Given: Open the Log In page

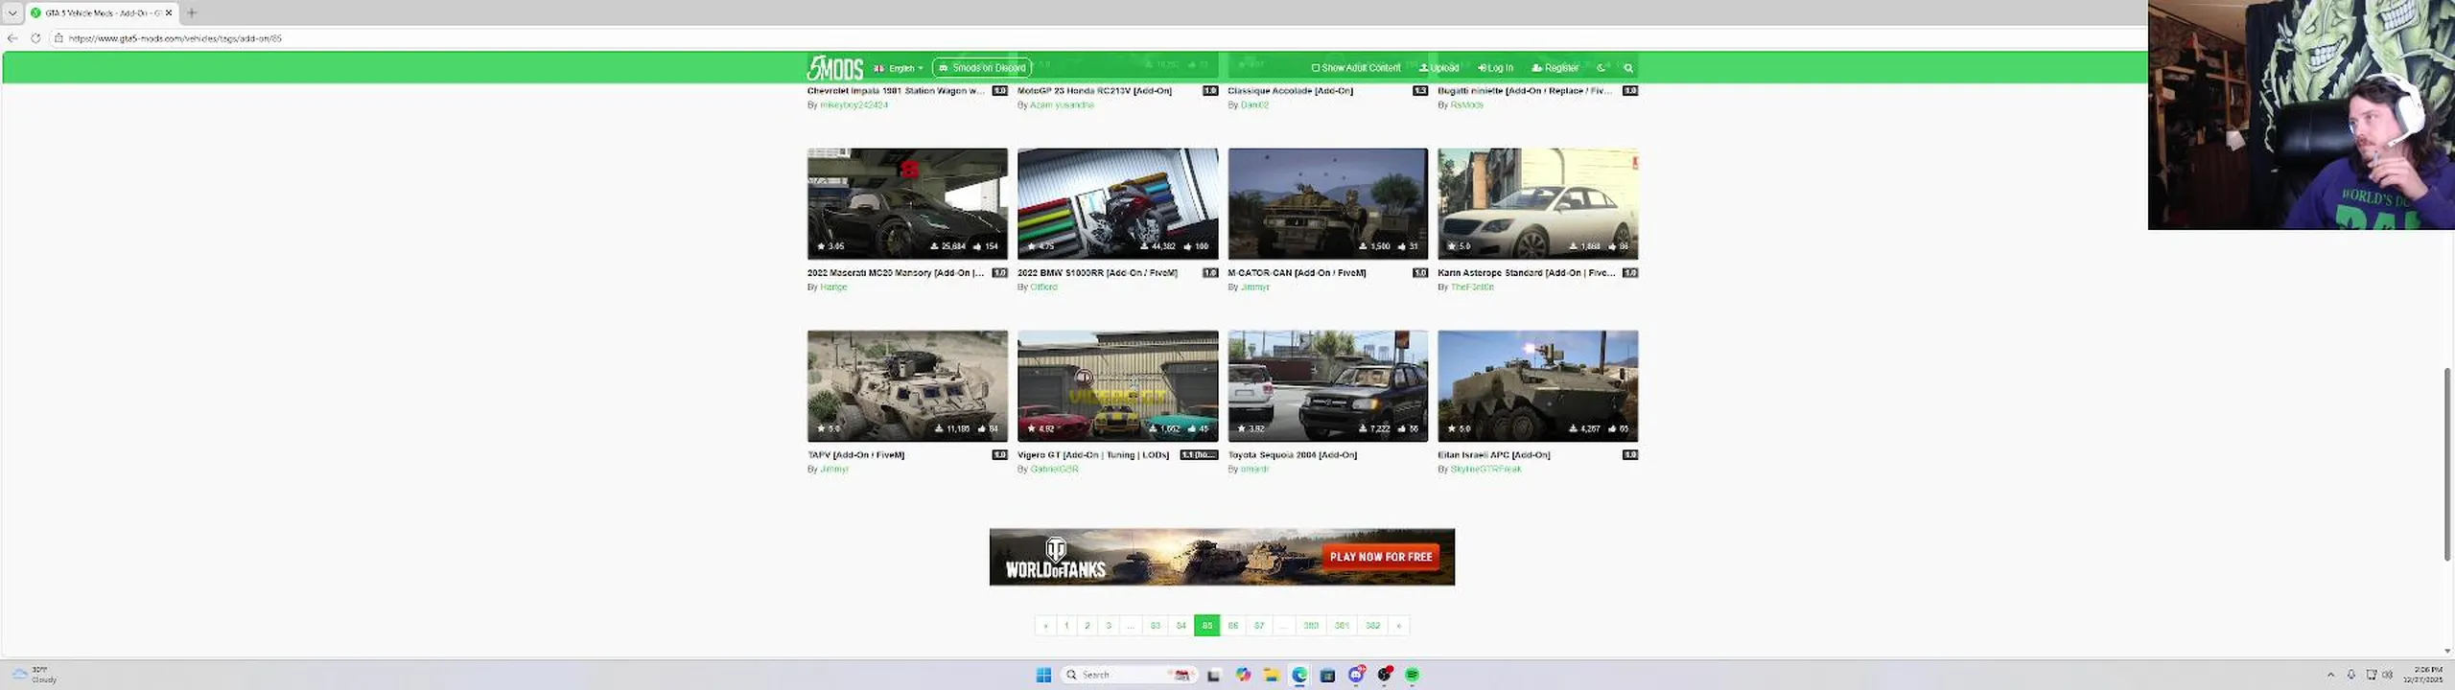Looking at the screenshot, I should (1495, 68).
